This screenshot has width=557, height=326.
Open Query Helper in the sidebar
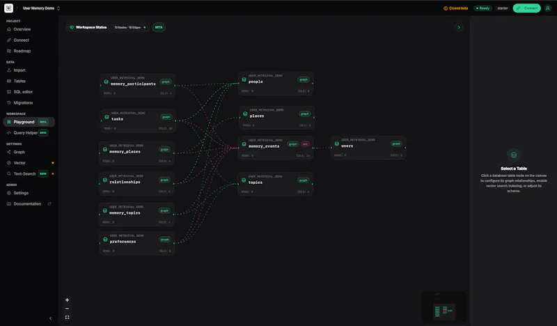26,132
